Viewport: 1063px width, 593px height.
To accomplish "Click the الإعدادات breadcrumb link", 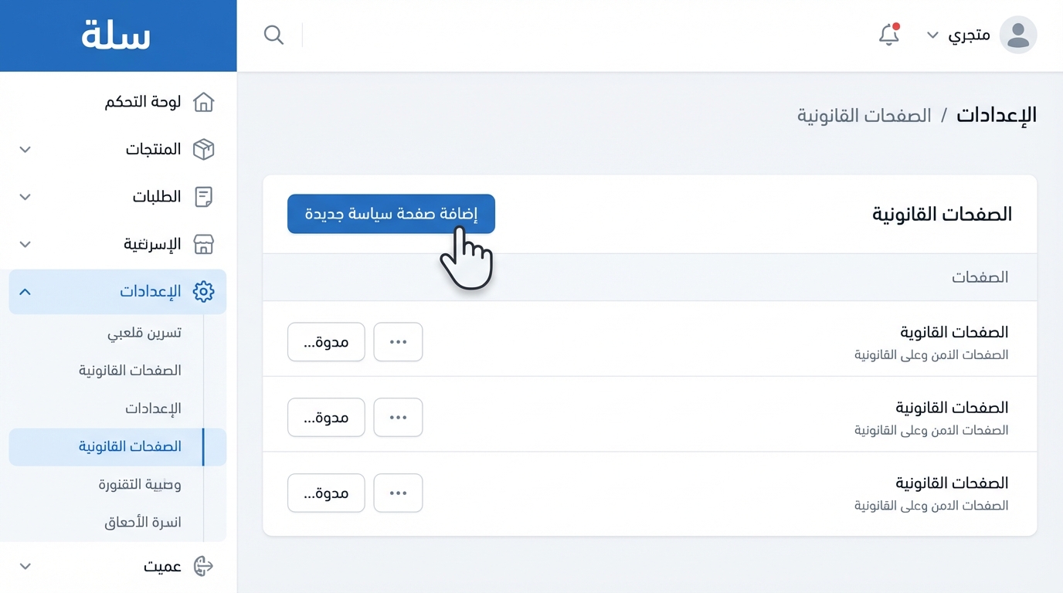I will point(997,115).
